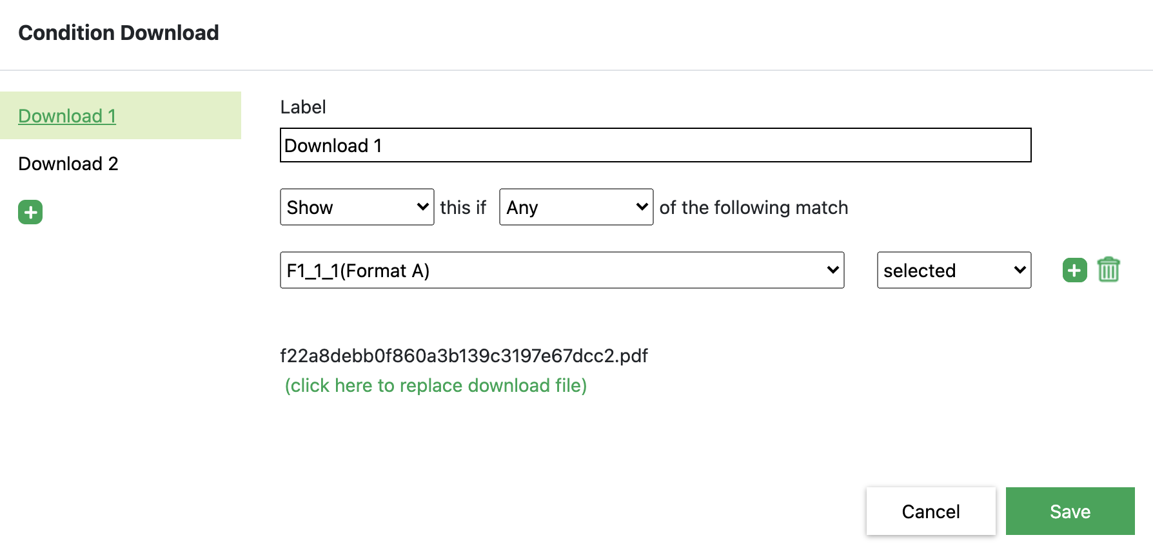Delete the condition row using the trash icon

1109,270
